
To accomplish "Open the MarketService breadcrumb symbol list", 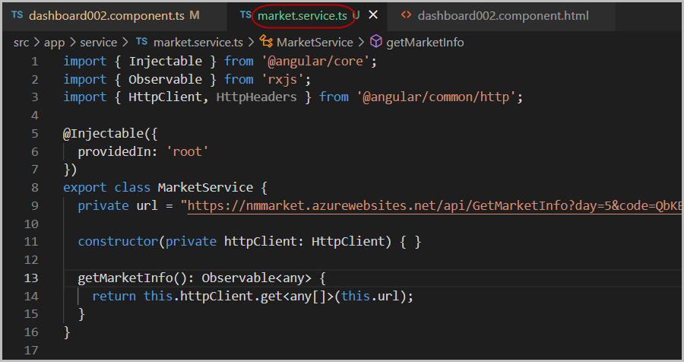I will 315,42.
